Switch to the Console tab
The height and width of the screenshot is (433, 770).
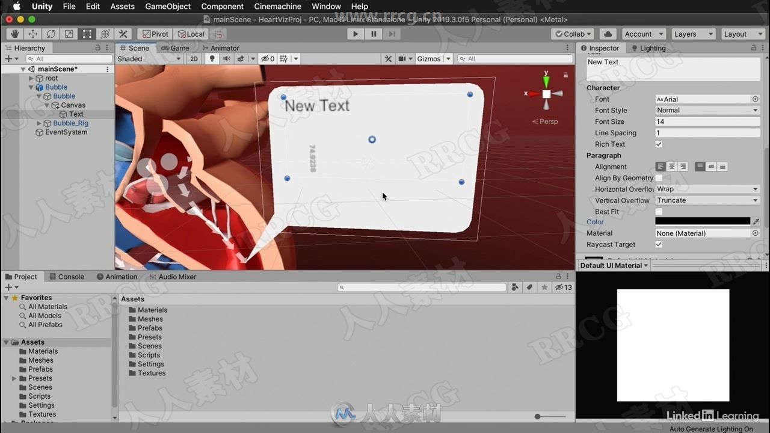point(66,277)
